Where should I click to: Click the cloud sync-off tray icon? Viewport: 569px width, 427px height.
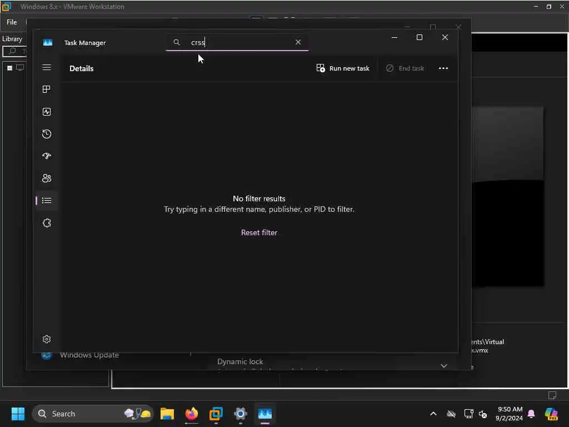pyautogui.click(x=451, y=414)
